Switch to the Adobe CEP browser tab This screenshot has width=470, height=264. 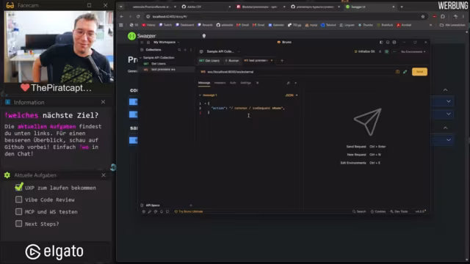pos(206,7)
